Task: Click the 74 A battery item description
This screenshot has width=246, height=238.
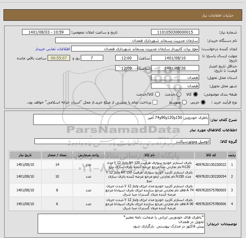Action: 150,190
